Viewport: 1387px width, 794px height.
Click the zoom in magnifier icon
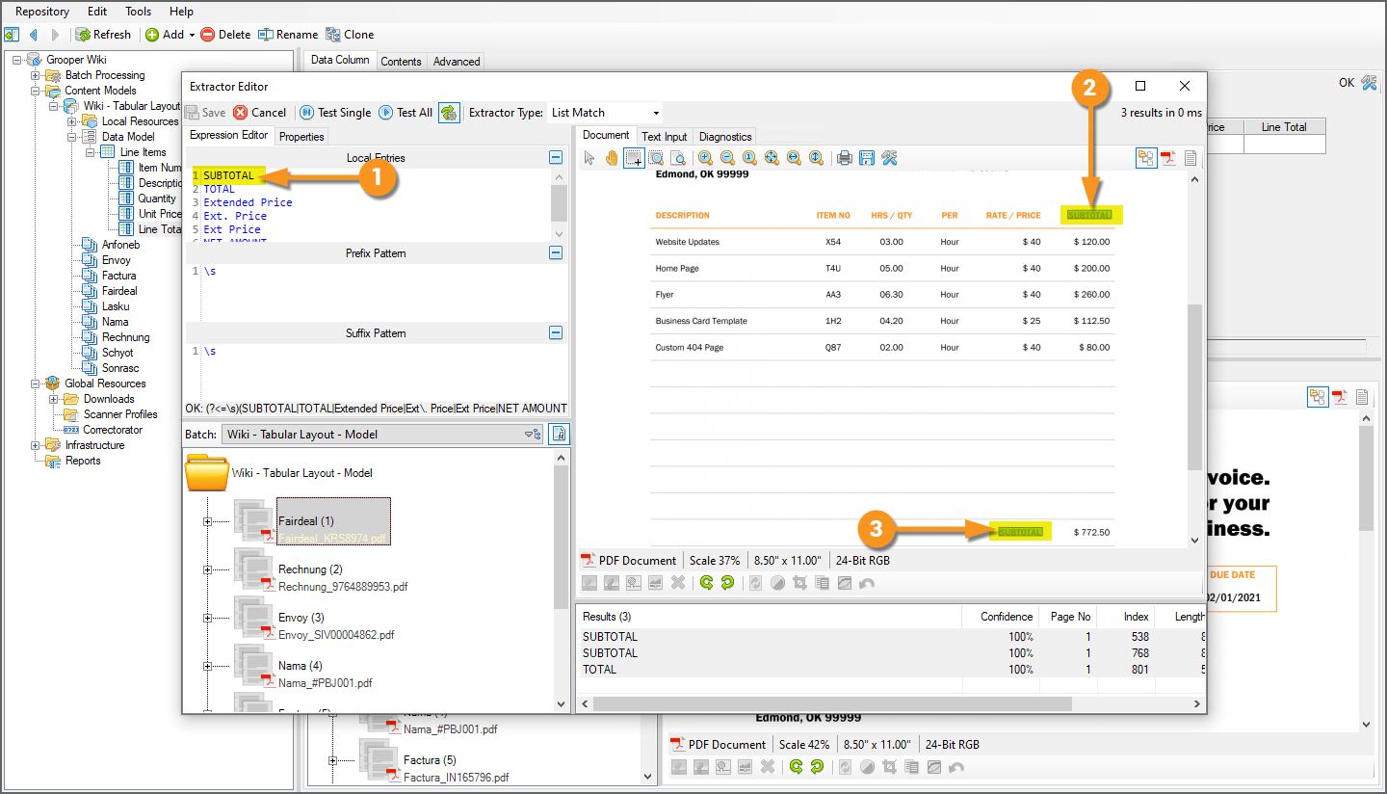tap(705, 158)
